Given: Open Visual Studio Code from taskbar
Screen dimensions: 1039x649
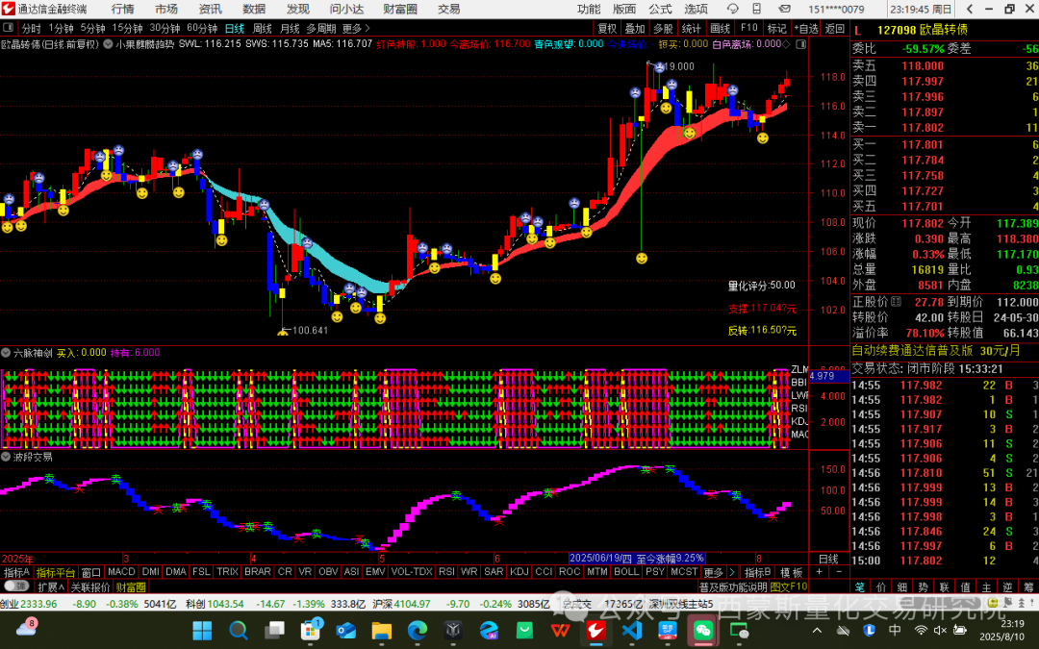Looking at the screenshot, I should point(631,630).
